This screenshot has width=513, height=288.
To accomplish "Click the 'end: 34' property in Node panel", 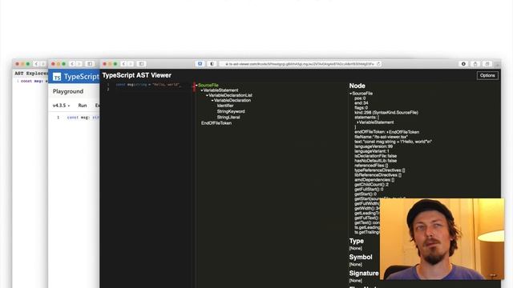I will point(362,103).
